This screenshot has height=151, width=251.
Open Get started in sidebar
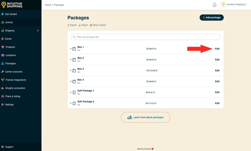coord(11,14)
